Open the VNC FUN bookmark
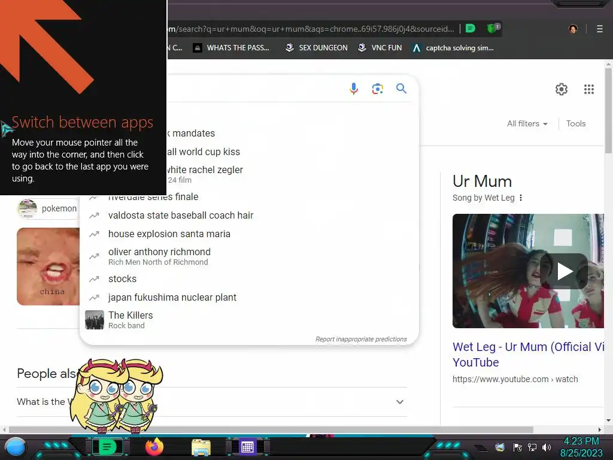613x460 pixels. coord(380,48)
